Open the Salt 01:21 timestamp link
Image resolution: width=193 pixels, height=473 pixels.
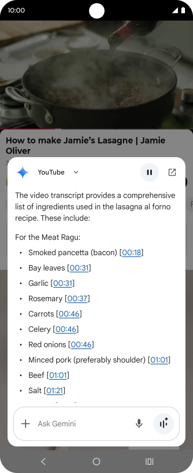(x=55, y=391)
